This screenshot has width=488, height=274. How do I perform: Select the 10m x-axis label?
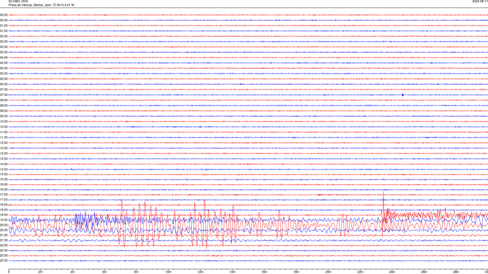click(168, 272)
